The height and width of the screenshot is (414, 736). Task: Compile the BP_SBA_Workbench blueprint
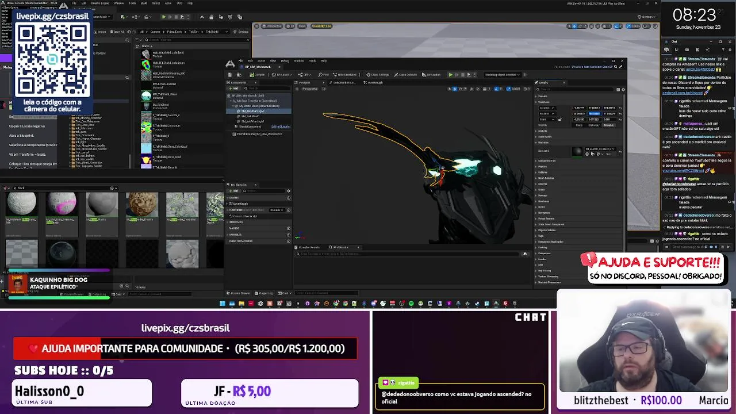[257, 75]
